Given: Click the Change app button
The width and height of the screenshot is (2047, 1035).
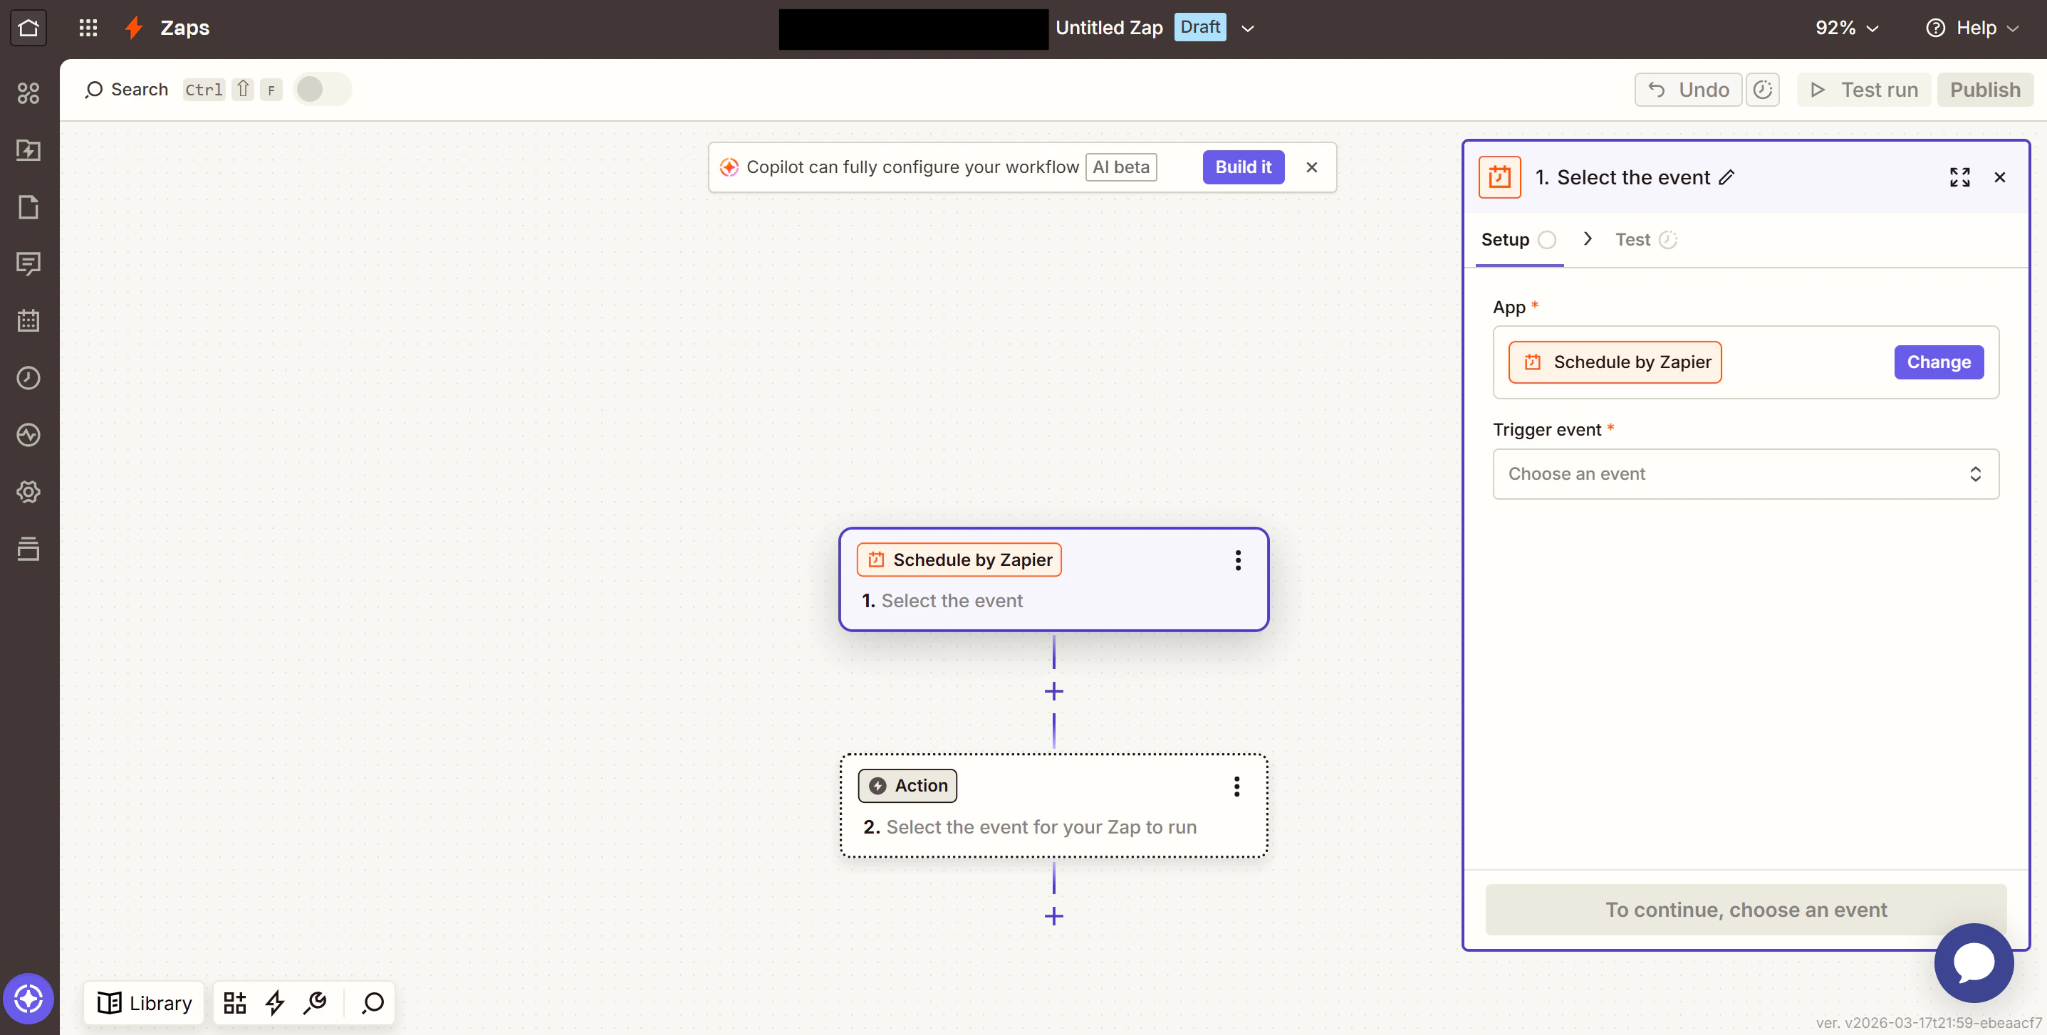Looking at the screenshot, I should tap(1938, 362).
